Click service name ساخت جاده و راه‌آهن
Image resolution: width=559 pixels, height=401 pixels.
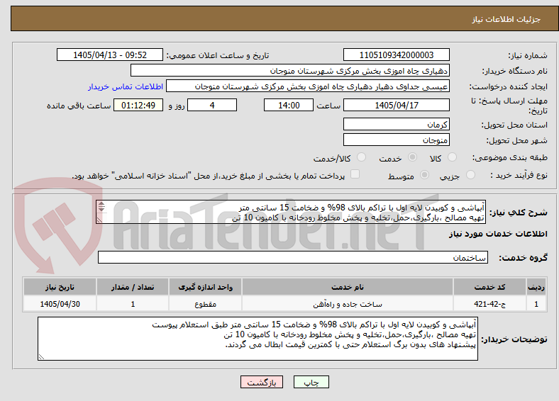348,304
